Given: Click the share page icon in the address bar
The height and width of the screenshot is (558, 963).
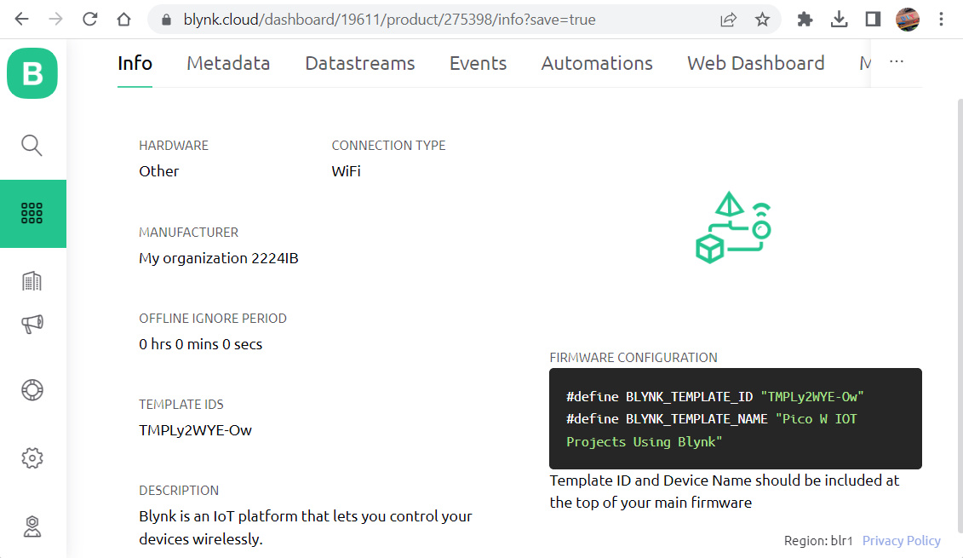Looking at the screenshot, I should [728, 20].
